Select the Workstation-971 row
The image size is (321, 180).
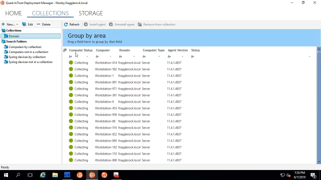click(x=190, y=89)
